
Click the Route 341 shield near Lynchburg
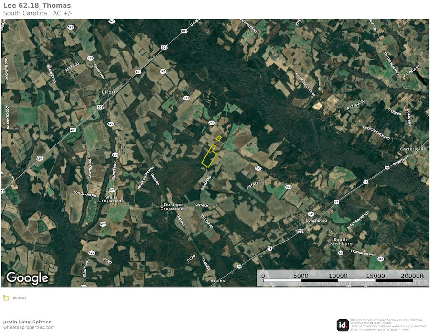point(311,214)
